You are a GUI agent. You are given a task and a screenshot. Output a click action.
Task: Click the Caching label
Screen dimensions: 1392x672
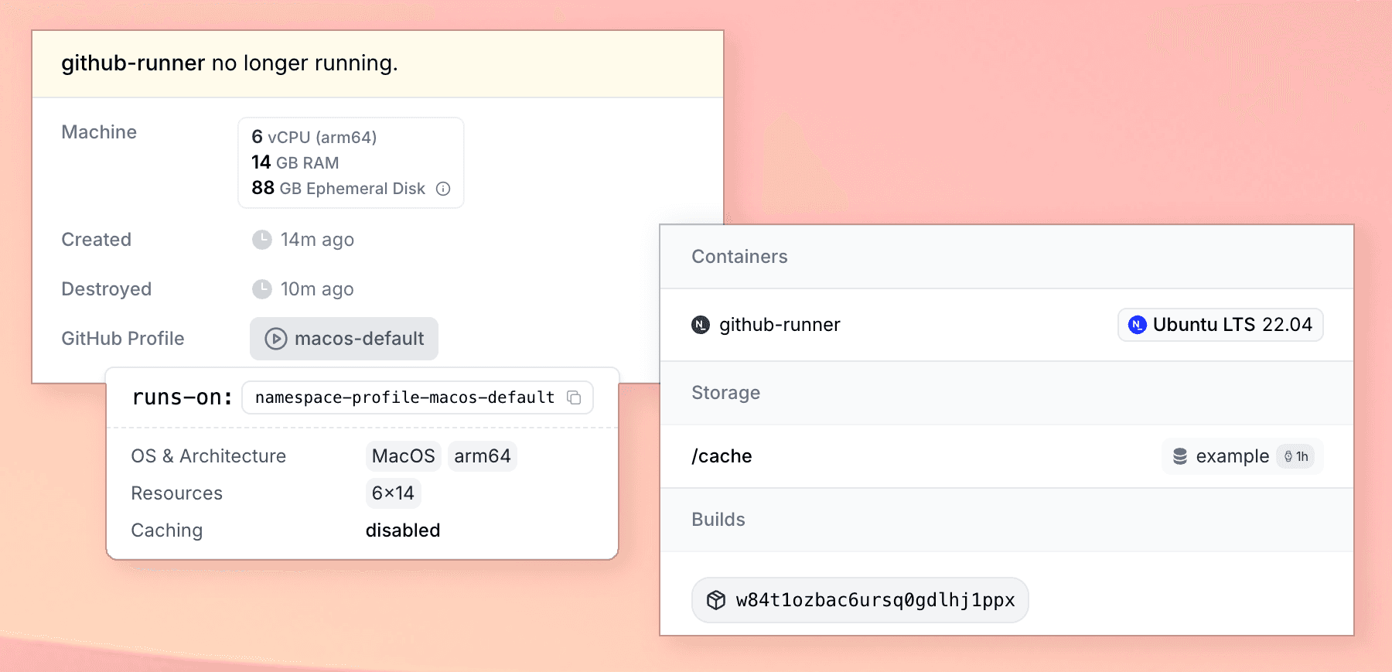pos(167,530)
